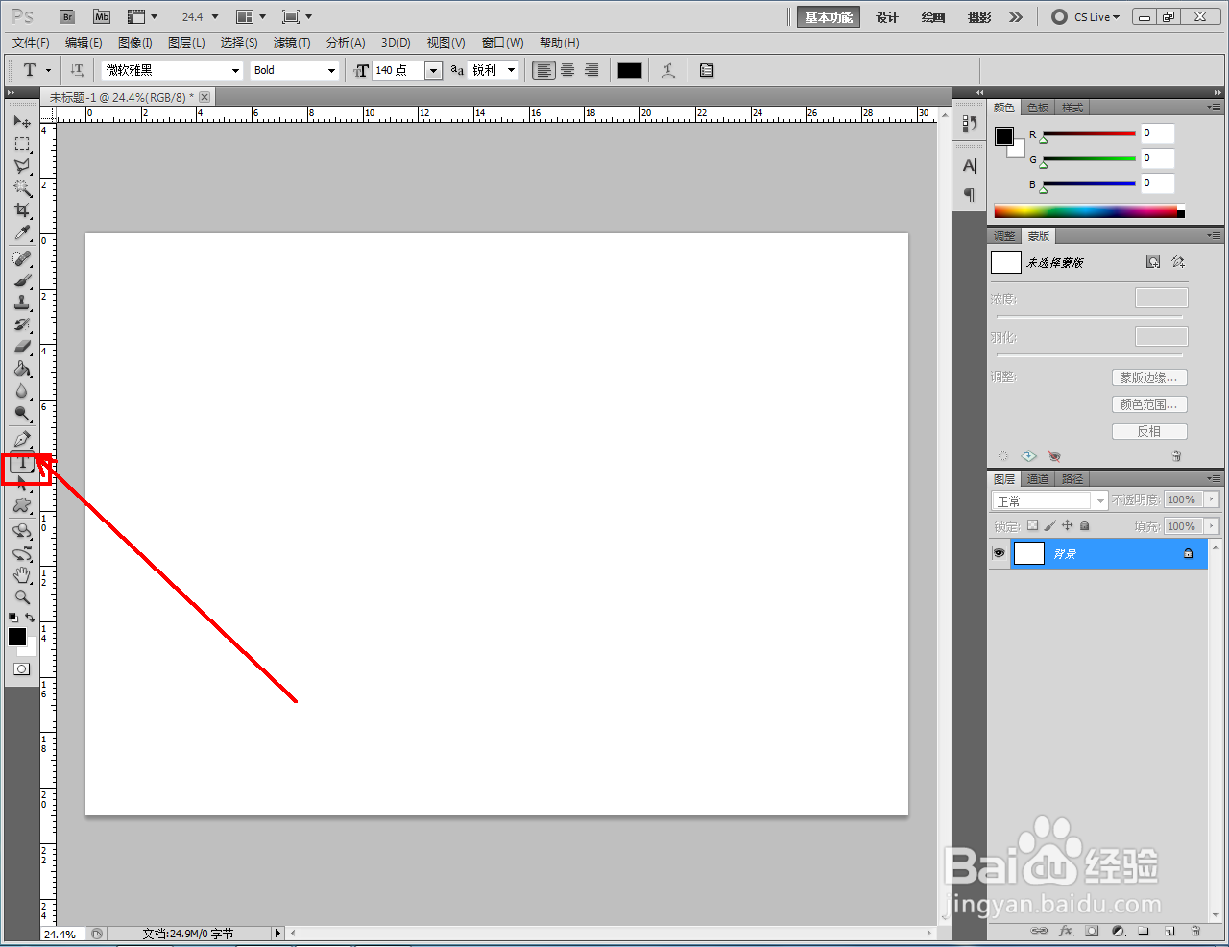Open the 140 点 font size dropdown

pyautogui.click(x=433, y=71)
